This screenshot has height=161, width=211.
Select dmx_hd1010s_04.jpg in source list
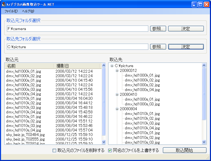click(24, 130)
